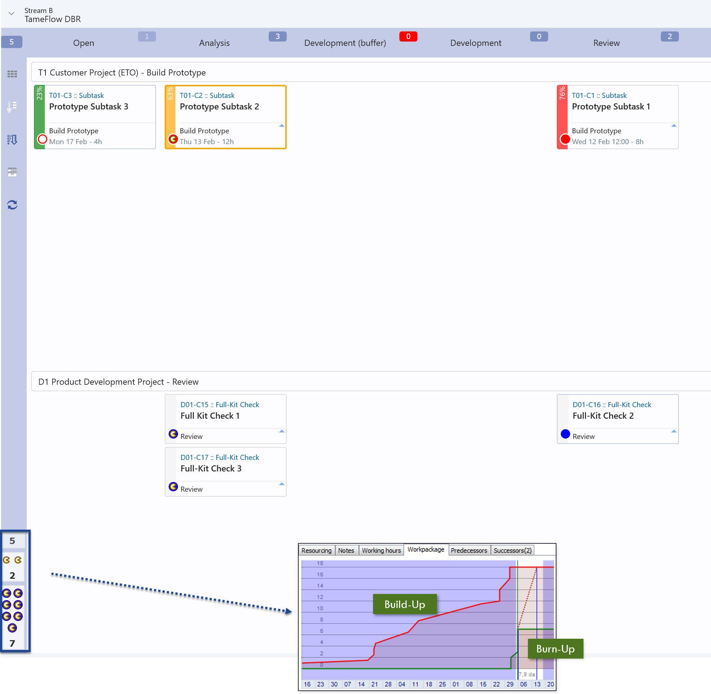Screen dimensions: 711x694
Task: Collapse the Stream B TameFlow DBR chevron
Action: [x=12, y=13]
